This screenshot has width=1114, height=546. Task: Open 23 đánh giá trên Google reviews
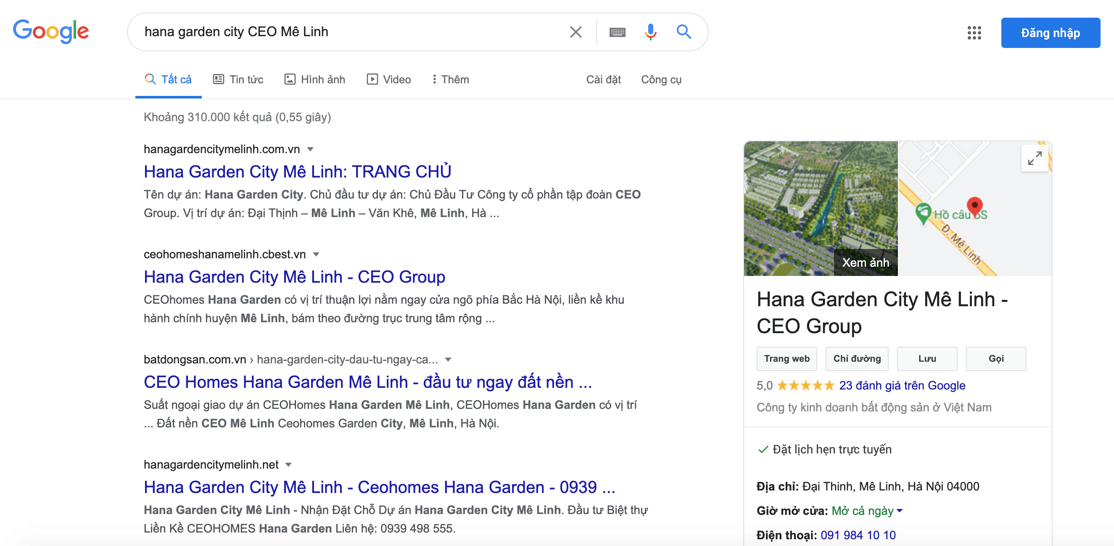click(x=902, y=385)
